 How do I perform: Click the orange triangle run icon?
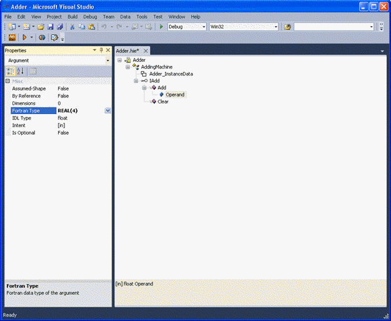click(24, 37)
